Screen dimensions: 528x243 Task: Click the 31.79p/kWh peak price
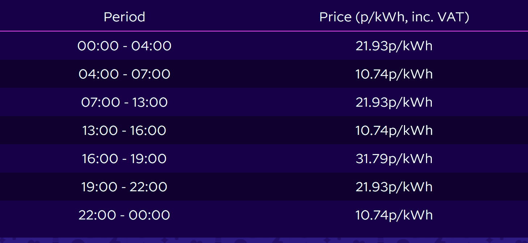pos(394,159)
